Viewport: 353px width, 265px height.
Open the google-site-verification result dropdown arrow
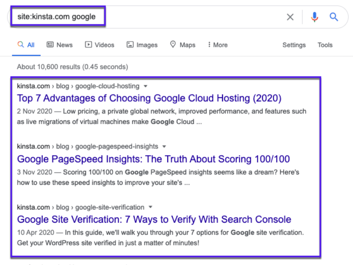point(150,207)
